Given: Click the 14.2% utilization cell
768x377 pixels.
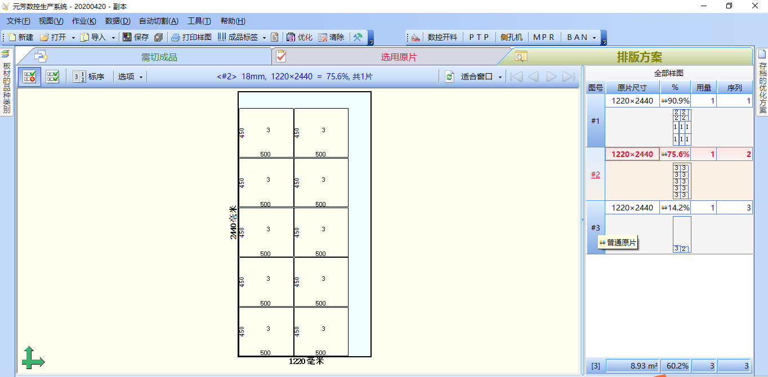Looking at the screenshot, I should pos(675,208).
